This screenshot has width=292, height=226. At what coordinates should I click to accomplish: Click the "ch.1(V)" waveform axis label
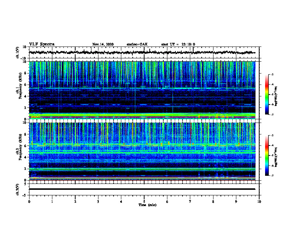(x=18, y=52)
